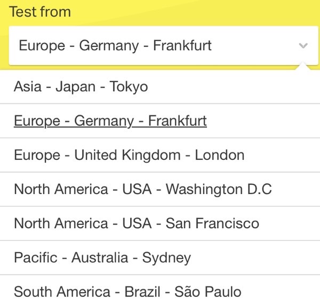Open the Test from combo box
Viewport: 320px width, 306px height.
pyautogui.click(x=159, y=46)
